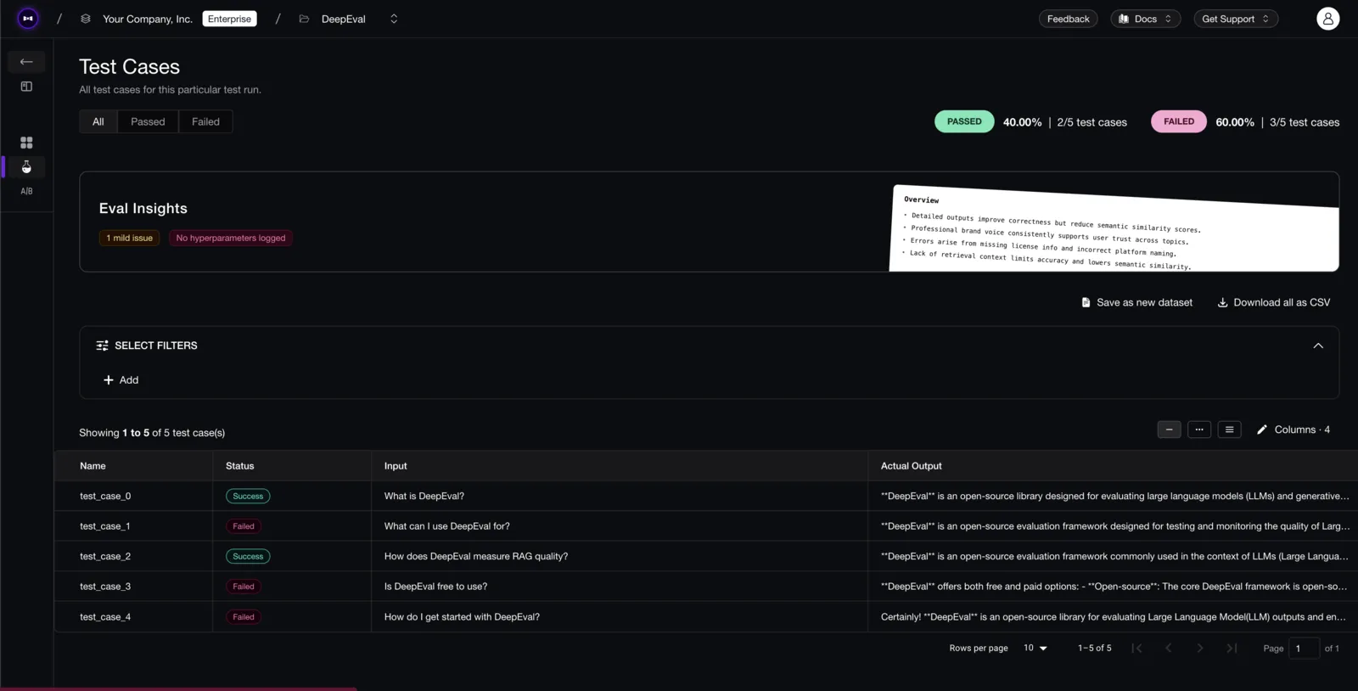Select the flask evaluation icon in sidebar
The width and height of the screenshot is (1358, 691).
[x=26, y=166]
